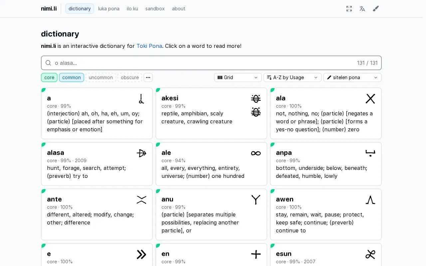Follow the Toki Pona link
Screen dimensions: 426x266
tap(149, 46)
